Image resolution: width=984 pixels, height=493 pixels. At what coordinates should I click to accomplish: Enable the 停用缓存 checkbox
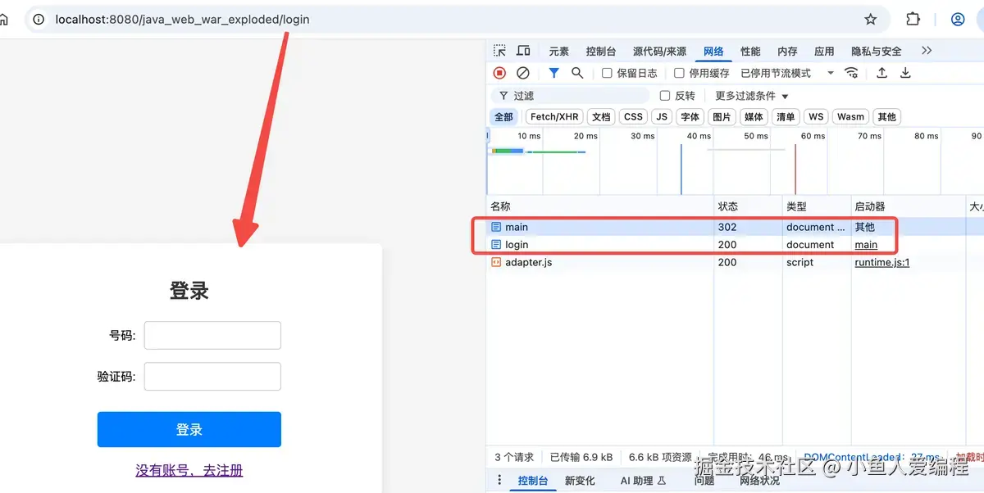679,73
